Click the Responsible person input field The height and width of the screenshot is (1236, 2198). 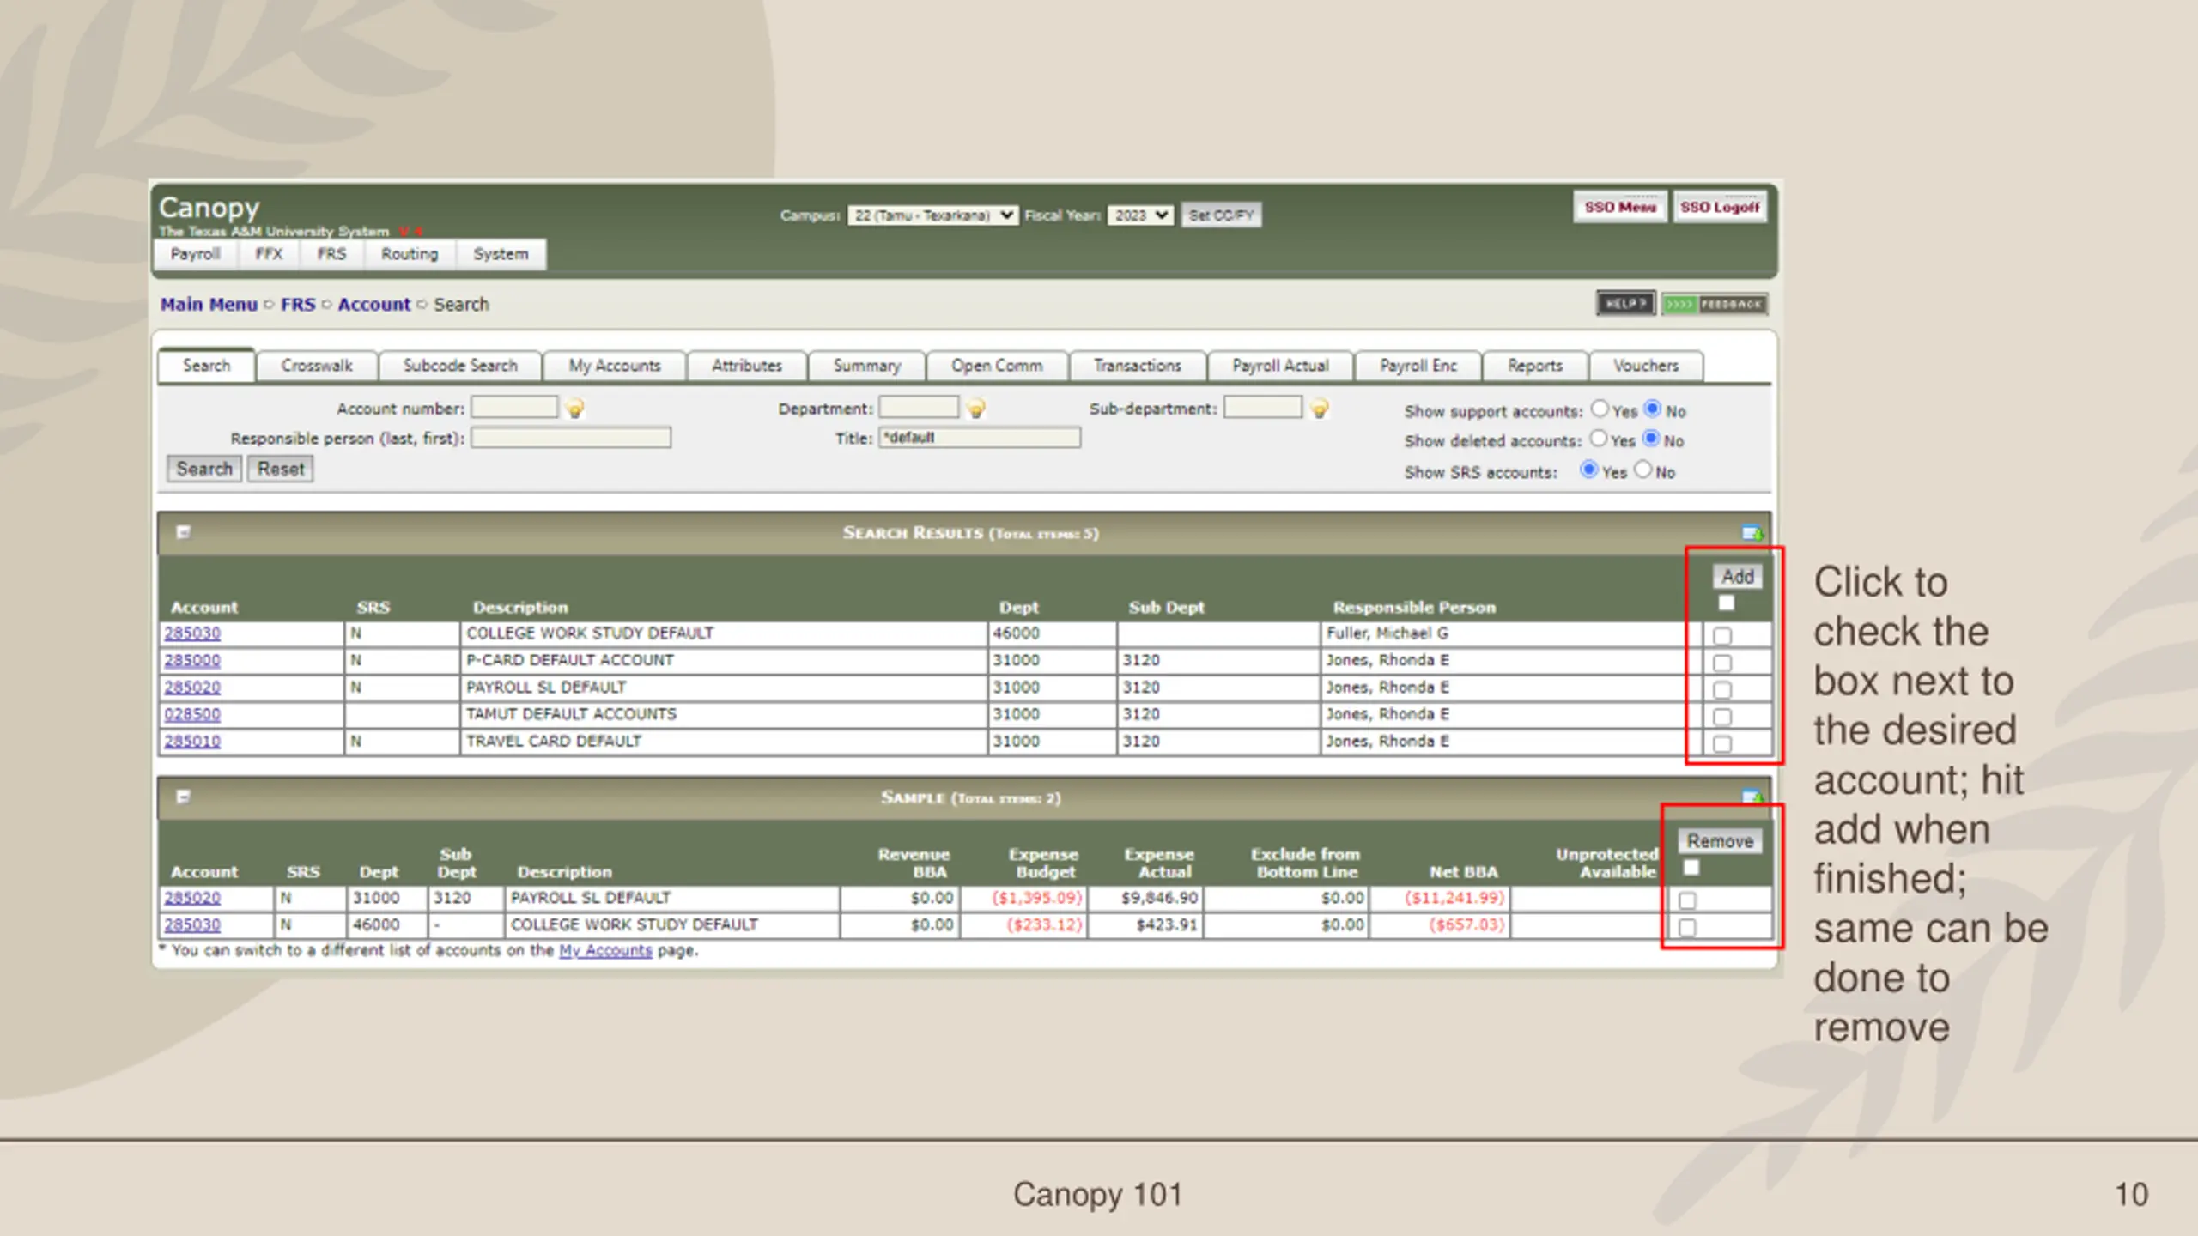[571, 438]
